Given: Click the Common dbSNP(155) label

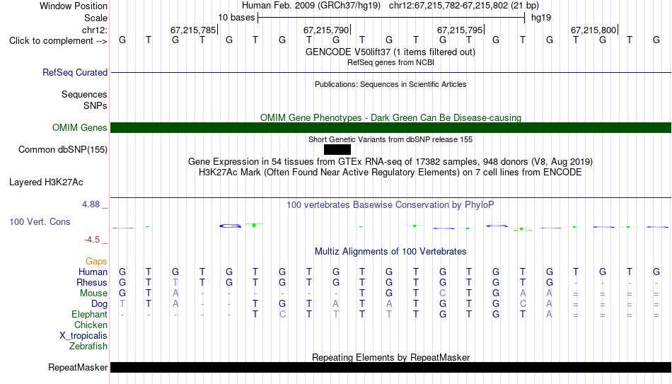Looking at the screenshot, I should point(63,150).
